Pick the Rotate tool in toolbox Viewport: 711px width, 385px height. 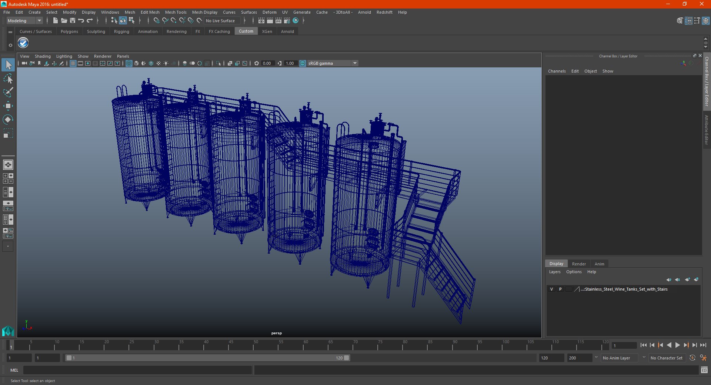(x=8, y=120)
